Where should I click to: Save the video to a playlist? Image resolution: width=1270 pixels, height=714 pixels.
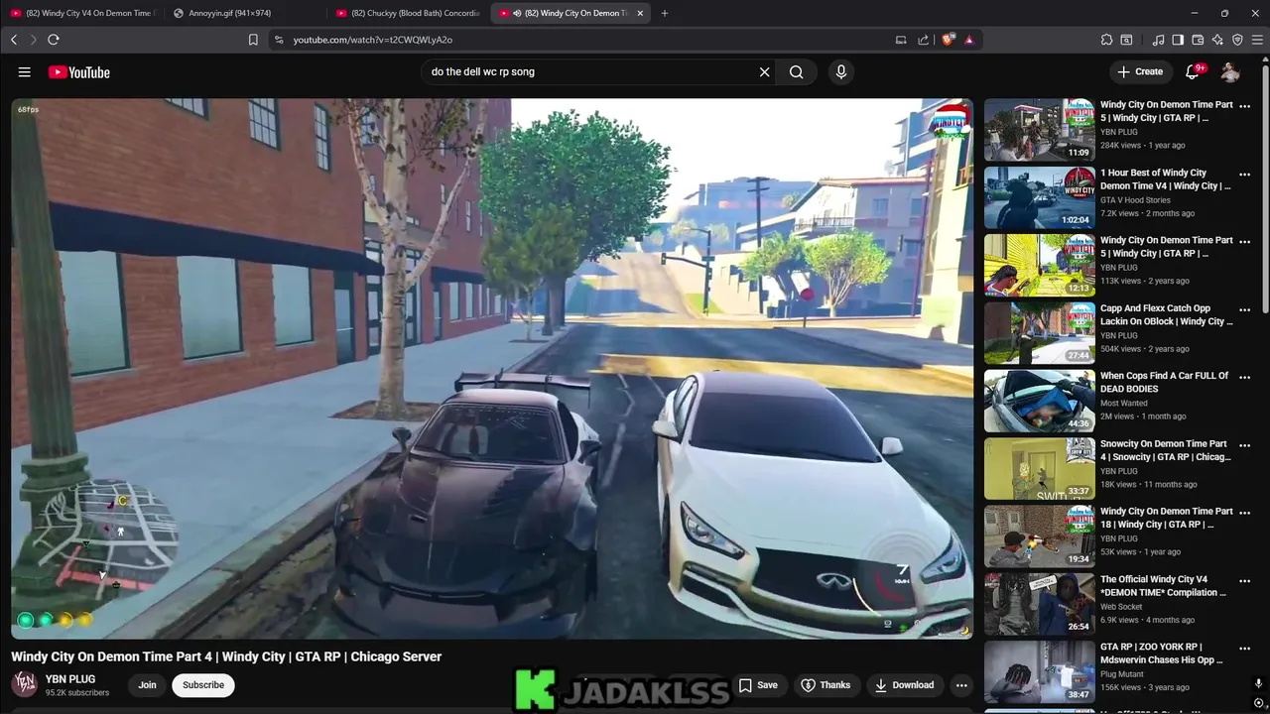(x=758, y=685)
